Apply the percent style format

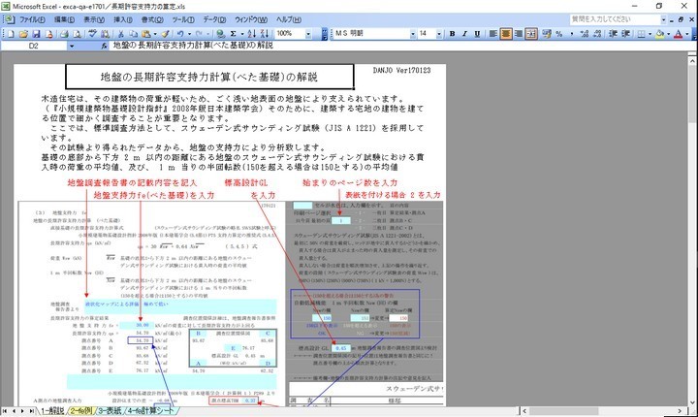point(559,34)
